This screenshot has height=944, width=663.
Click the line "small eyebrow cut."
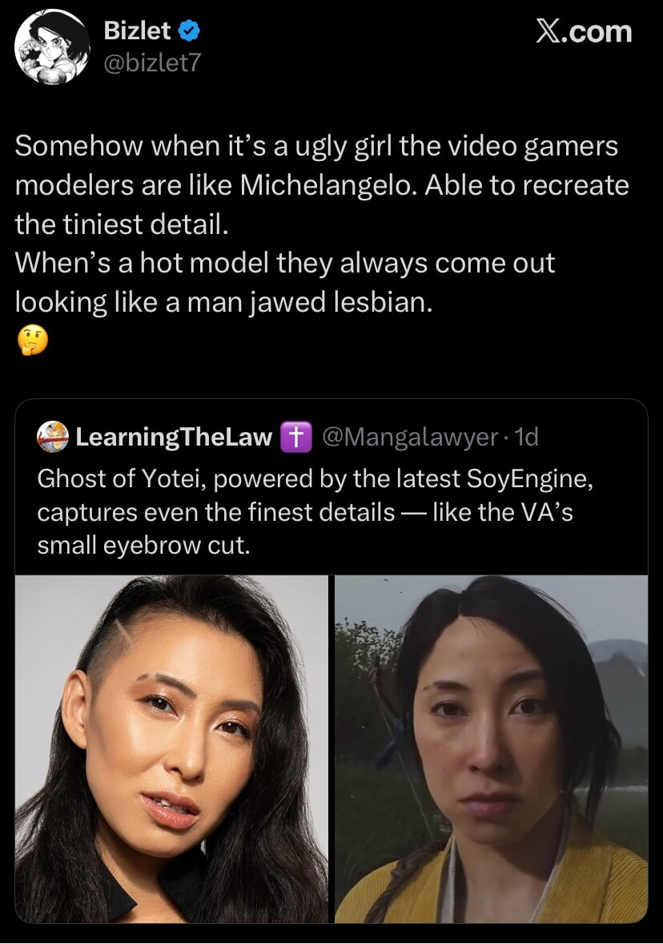pyautogui.click(x=144, y=547)
